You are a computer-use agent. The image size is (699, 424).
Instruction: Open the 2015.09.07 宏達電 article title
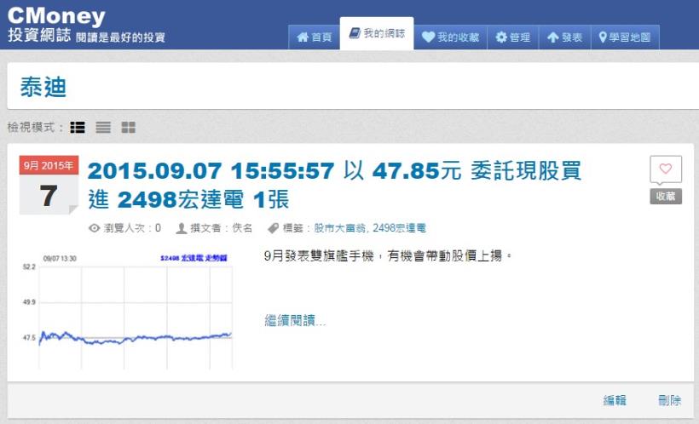pyautogui.click(x=334, y=185)
